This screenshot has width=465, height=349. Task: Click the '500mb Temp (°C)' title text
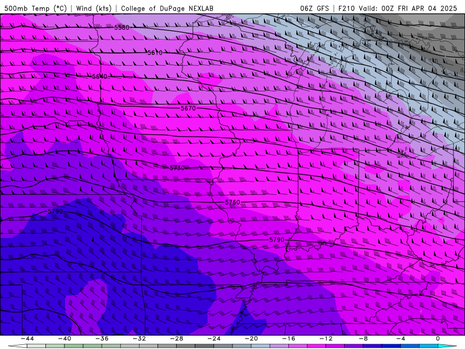pos(35,8)
